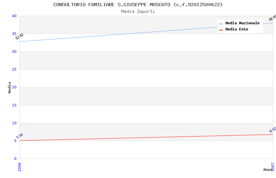
Task: Click the 'Media Nazionale' legend label
Action: [x=242, y=23]
